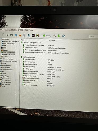This screenshot has width=98, height=131.
Task: Select Операционная система tree node
Action: click(x=9, y=61)
